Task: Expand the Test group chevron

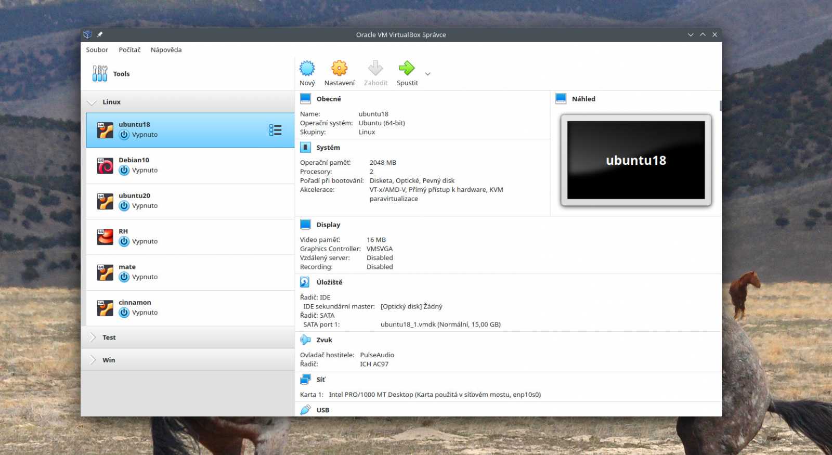Action: (x=93, y=337)
